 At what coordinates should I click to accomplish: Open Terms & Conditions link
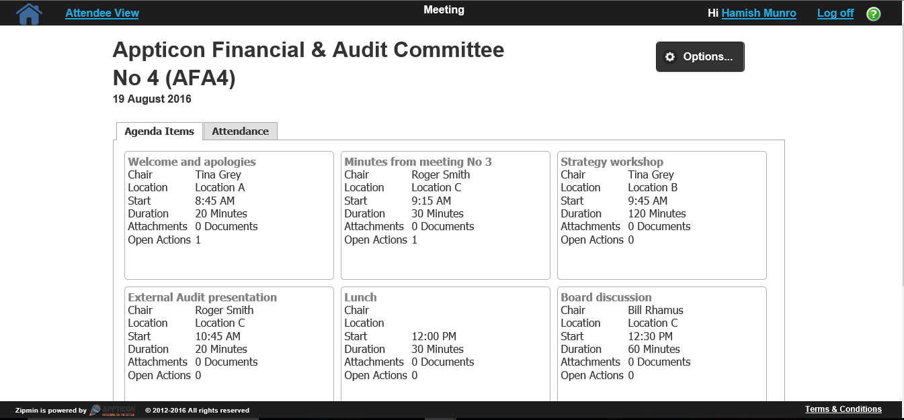click(x=844, y=409)
